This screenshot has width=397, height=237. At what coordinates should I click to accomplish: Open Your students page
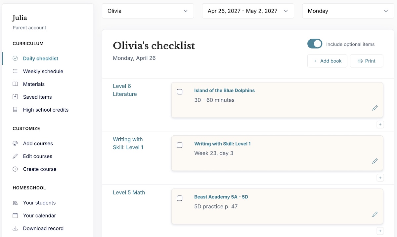[x=39, y=203]
